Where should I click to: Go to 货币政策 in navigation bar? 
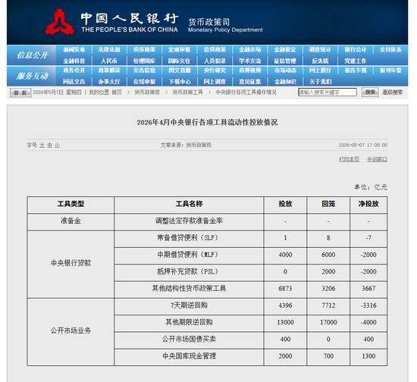tap(144, 50)
